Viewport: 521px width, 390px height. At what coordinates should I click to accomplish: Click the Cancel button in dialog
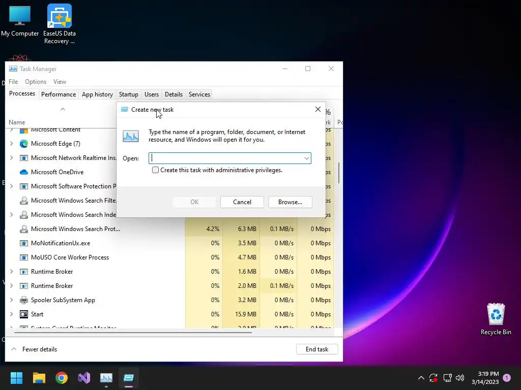tap(242, 202)
